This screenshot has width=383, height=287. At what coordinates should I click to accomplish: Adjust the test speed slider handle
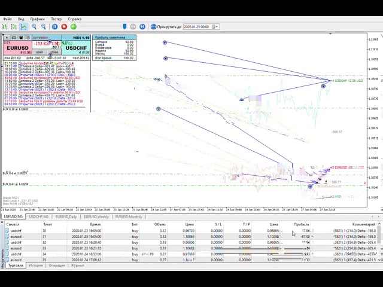(x=124, y=26)
